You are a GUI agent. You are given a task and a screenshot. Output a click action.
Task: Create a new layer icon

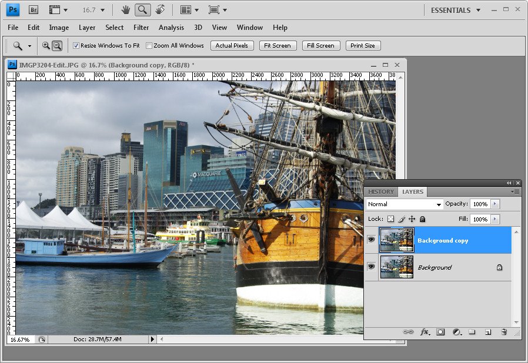point(488,332)
